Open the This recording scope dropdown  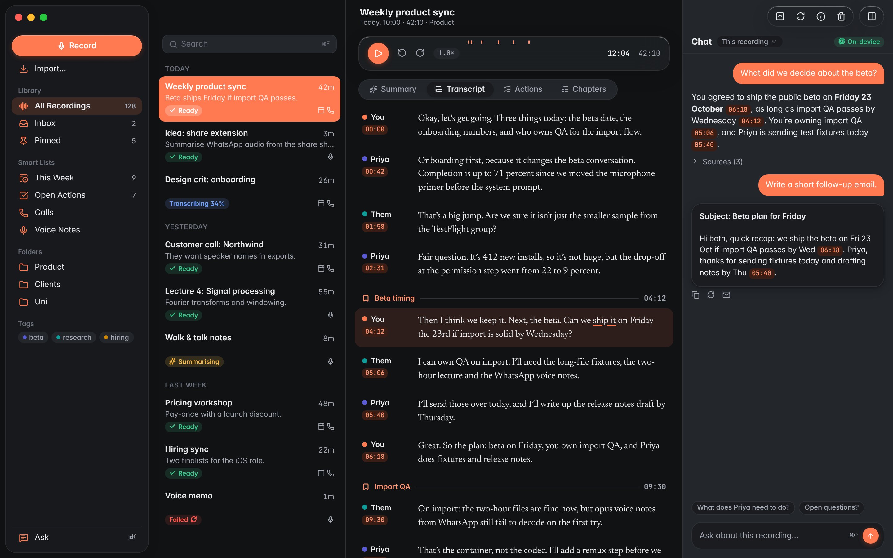click(x=749, y=42)
